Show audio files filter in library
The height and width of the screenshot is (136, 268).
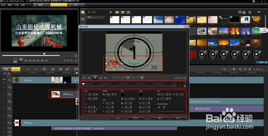click(128, 12)
